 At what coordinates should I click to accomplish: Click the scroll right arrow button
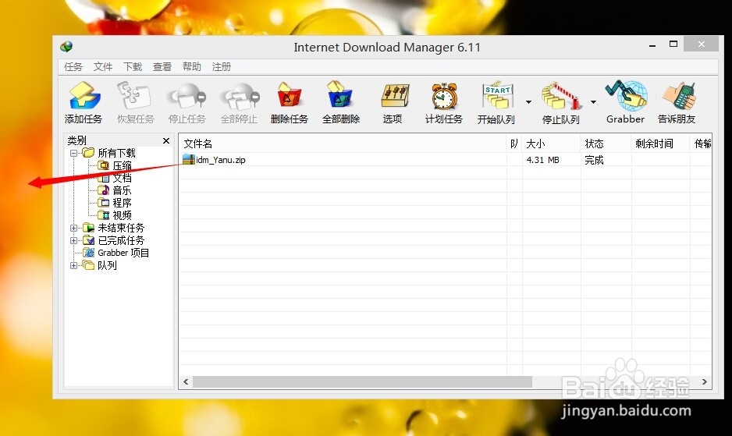(x=705, y=382)
